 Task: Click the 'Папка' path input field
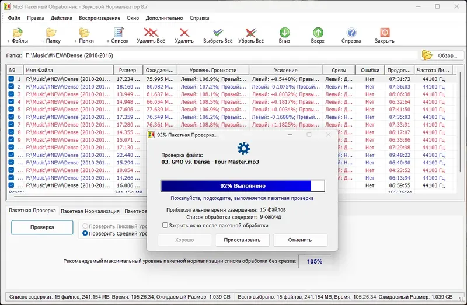(221, 55)
